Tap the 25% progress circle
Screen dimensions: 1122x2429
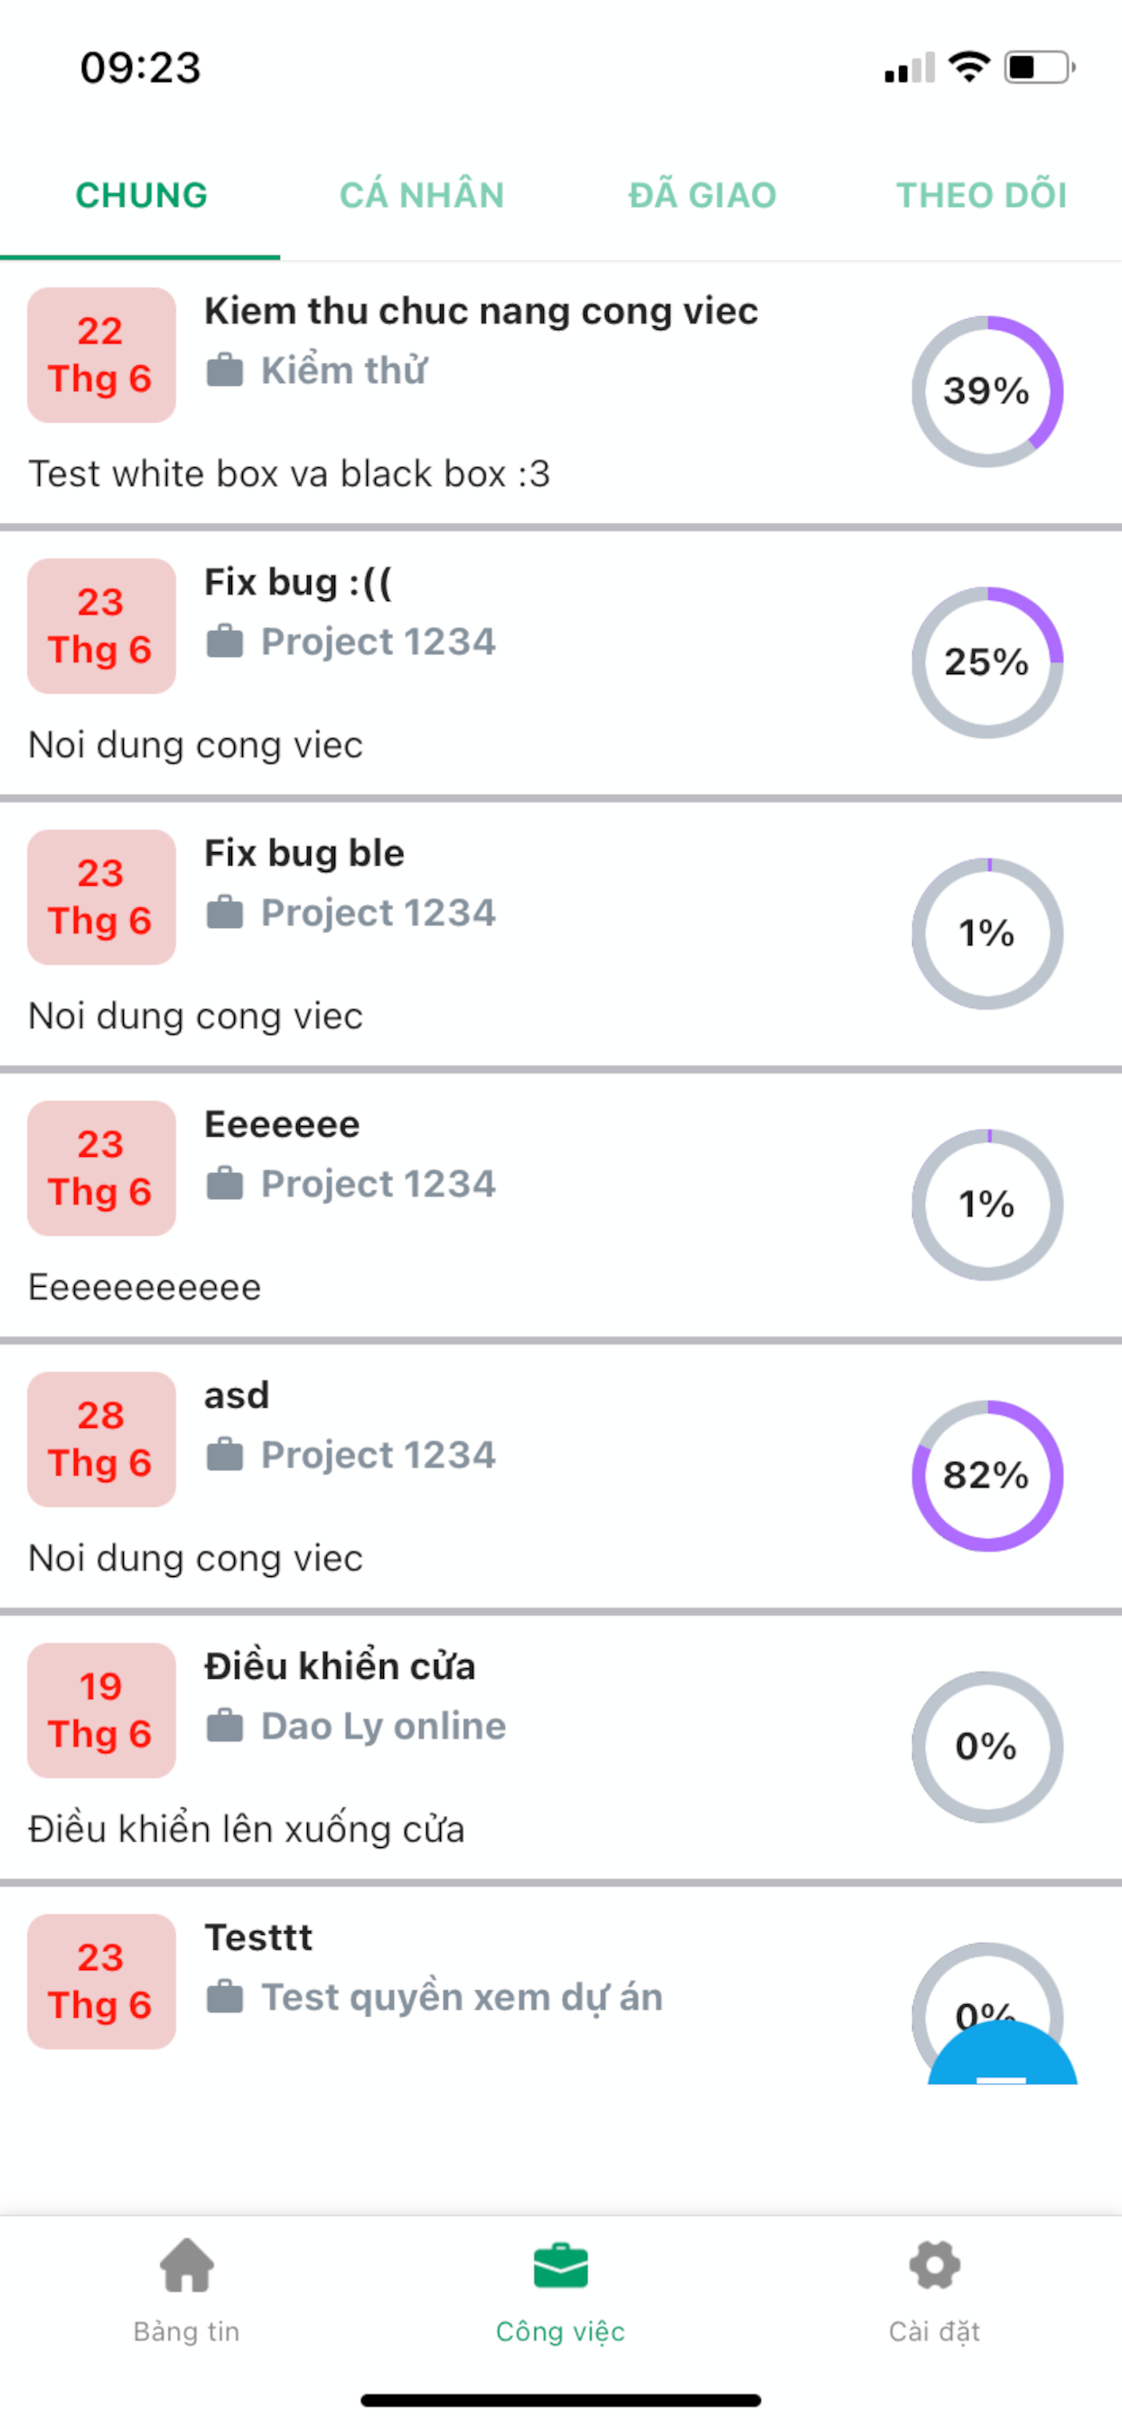987,662
